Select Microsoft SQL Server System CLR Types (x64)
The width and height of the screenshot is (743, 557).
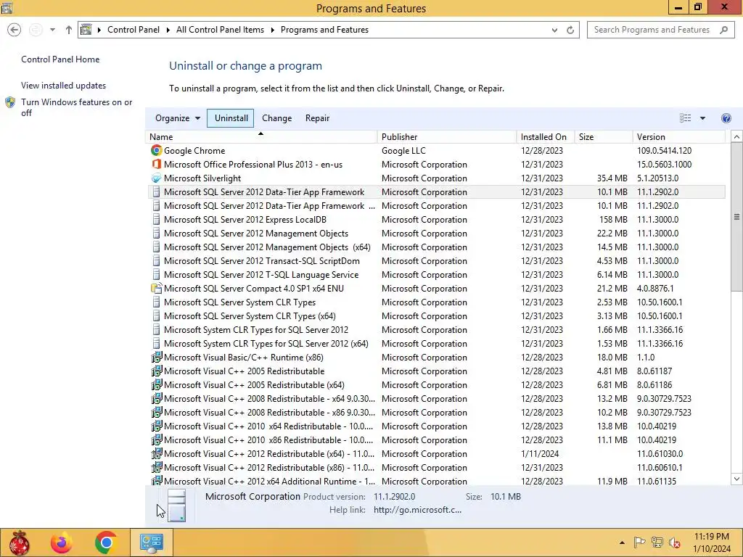tap(436, 316)
